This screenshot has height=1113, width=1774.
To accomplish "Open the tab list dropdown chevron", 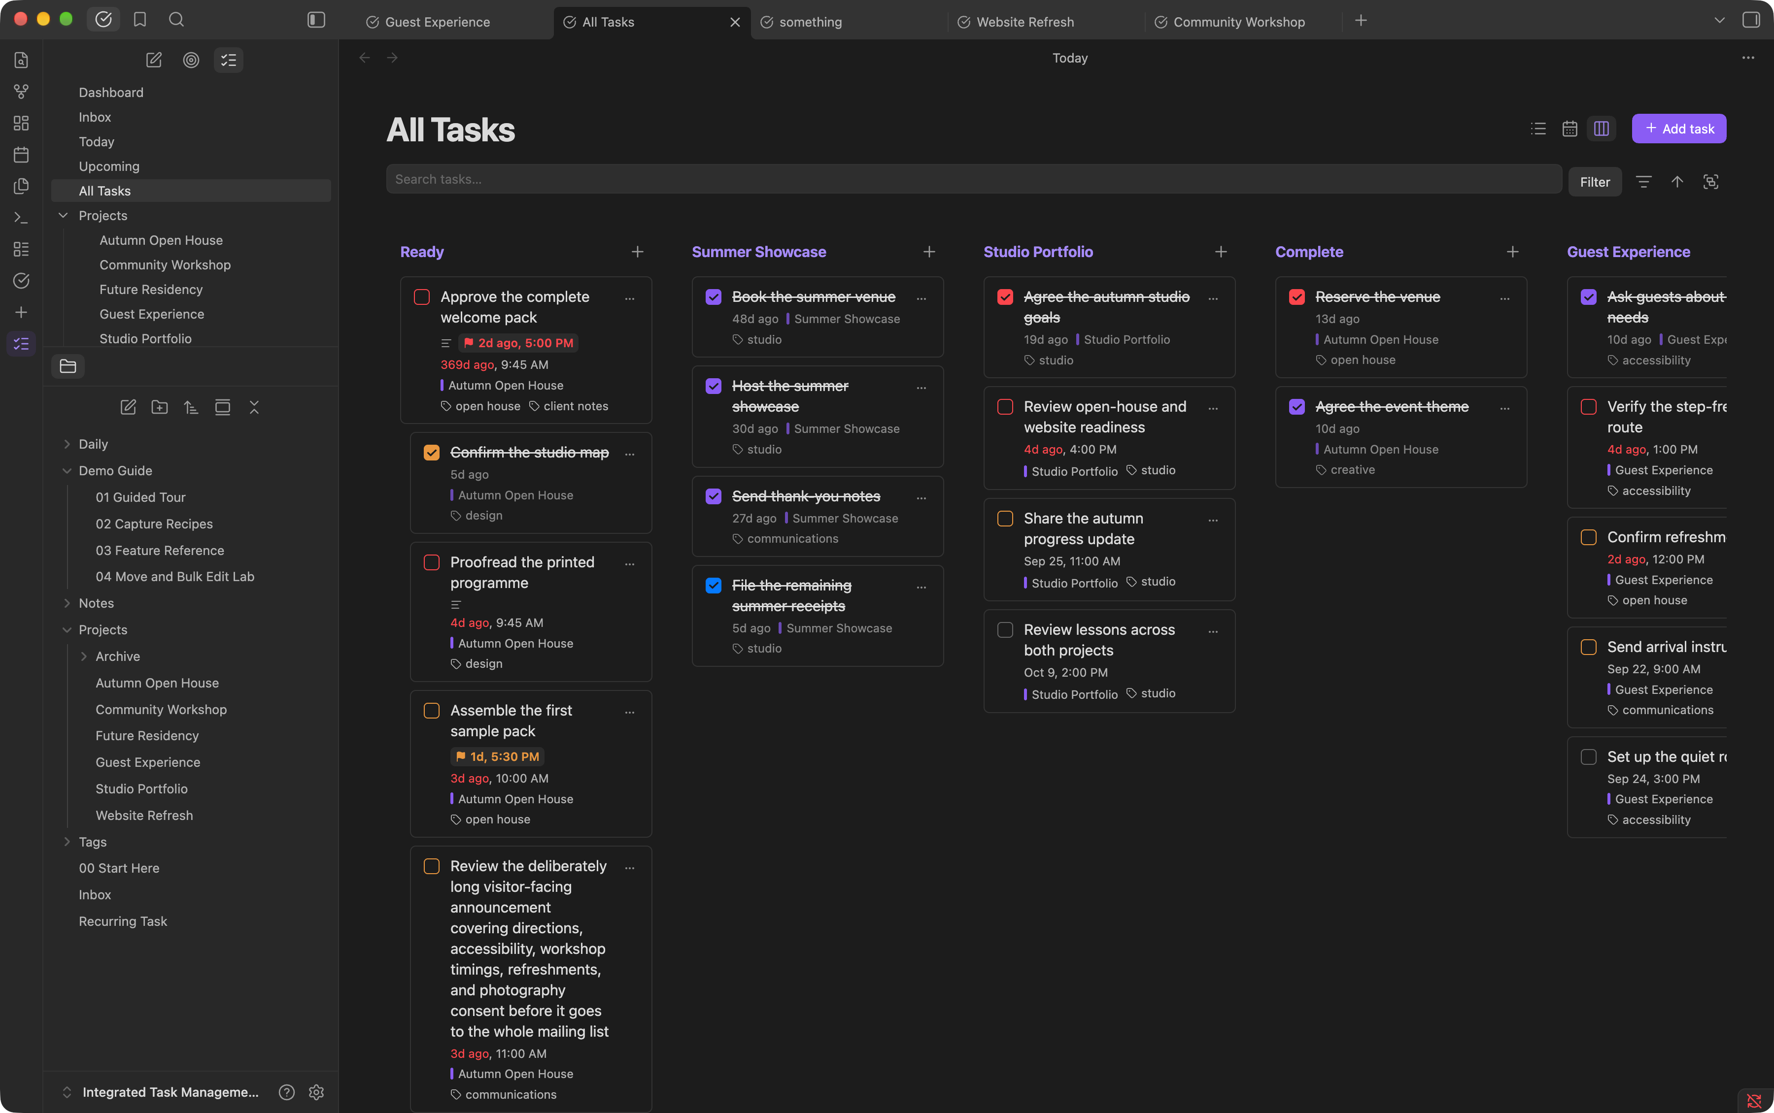I will point(1719,20).
